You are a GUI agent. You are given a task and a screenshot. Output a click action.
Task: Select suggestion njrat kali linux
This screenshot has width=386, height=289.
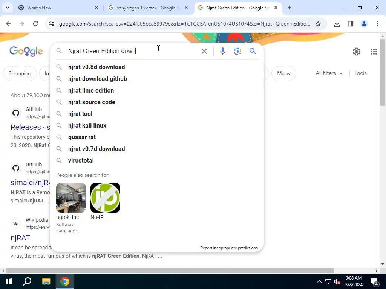tap(157, 126)
